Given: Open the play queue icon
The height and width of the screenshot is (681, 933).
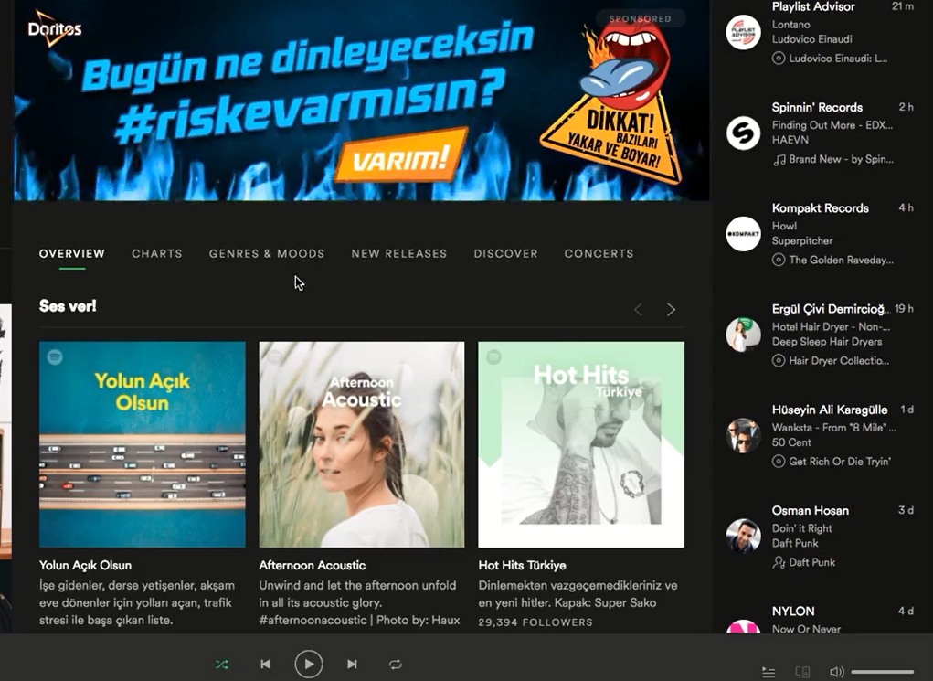Looking at the screenshot, I should coord(769,672).
